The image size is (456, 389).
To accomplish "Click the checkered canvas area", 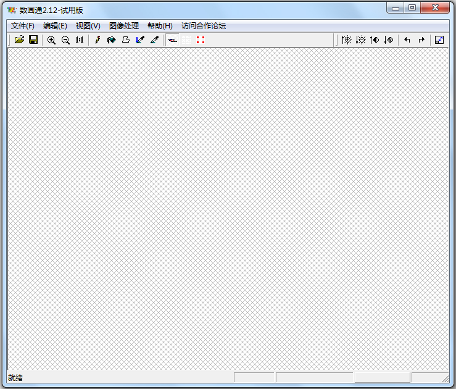I will (x=228, y=209).
